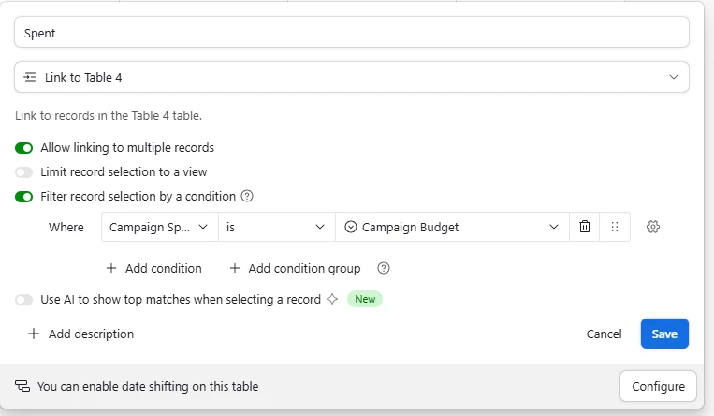Image resolution: width=714 pixels, height=416 pixels.
Task: Enable Limit record selection to a view
Action: point(24,172)
